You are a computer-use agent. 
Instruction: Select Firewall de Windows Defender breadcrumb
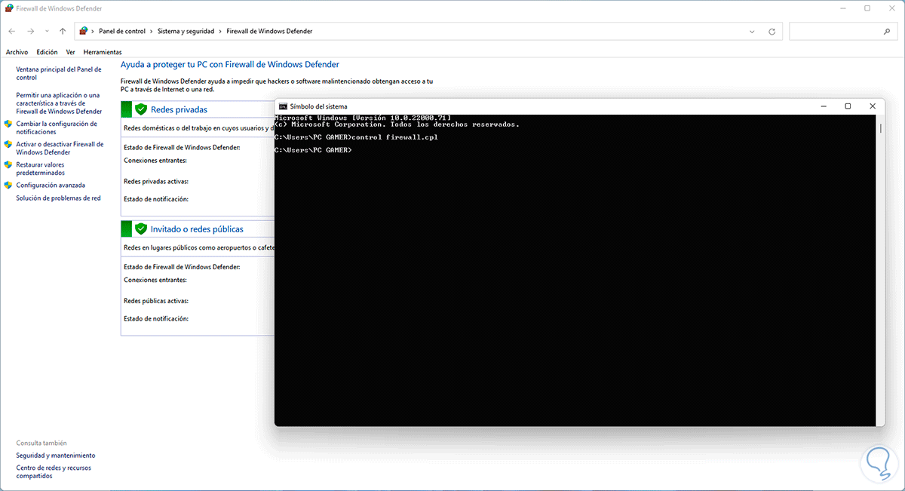point(269,32)
